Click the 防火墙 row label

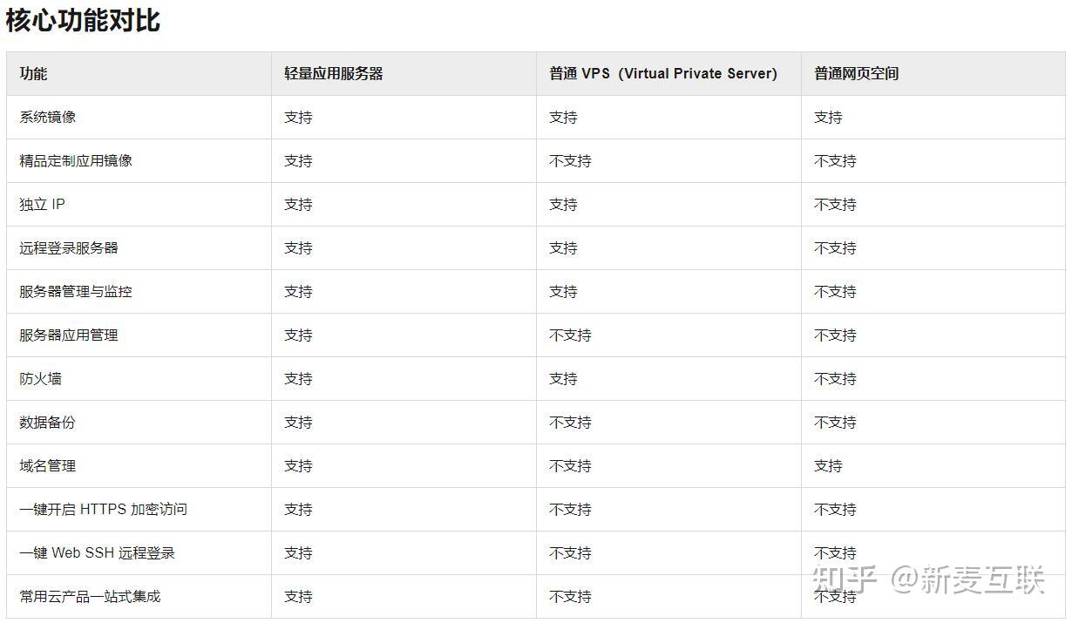[41, 379]
